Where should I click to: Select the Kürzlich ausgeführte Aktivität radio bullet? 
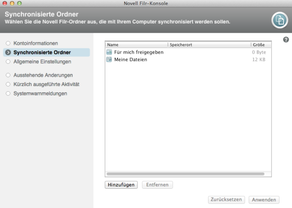click(x=8, y=84)
